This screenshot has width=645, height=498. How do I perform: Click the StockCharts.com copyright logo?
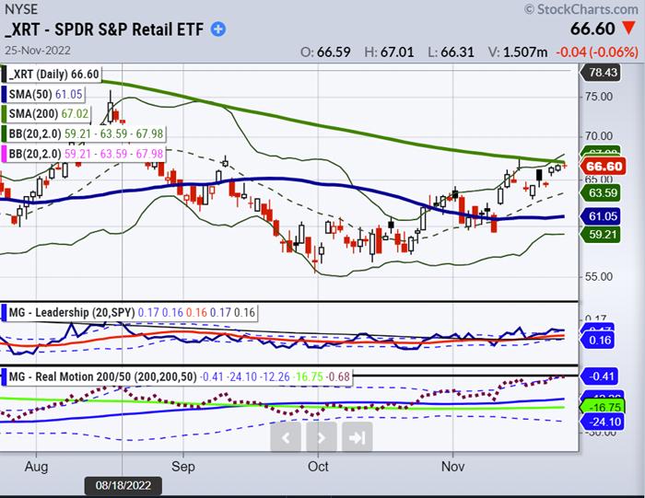[x=580, y=9]
